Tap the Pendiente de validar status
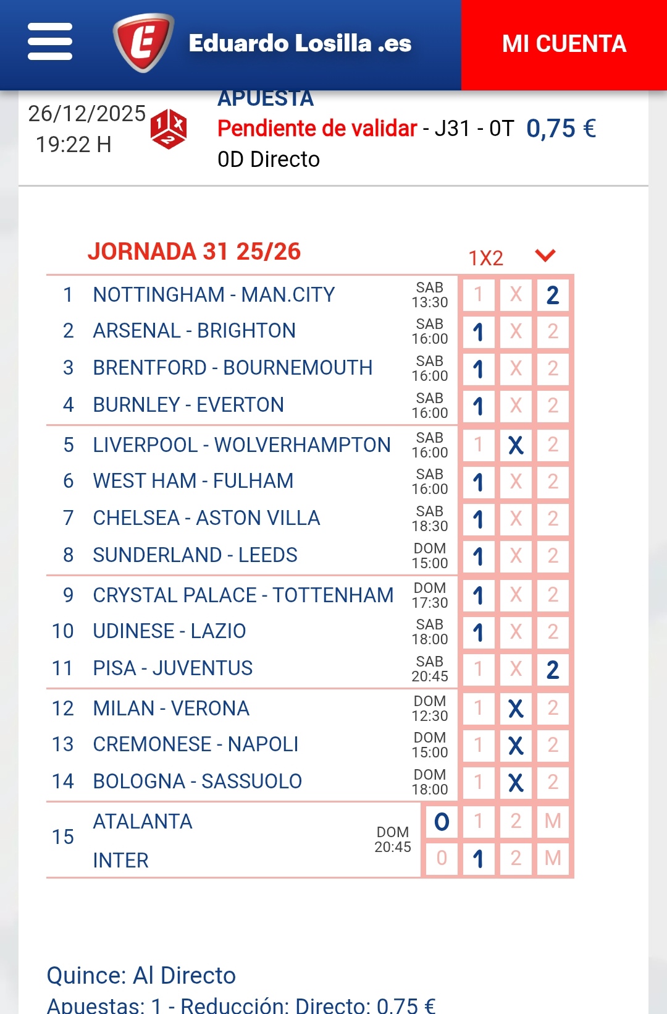This screenshot has height=1014, width=667. pos(317,129)
